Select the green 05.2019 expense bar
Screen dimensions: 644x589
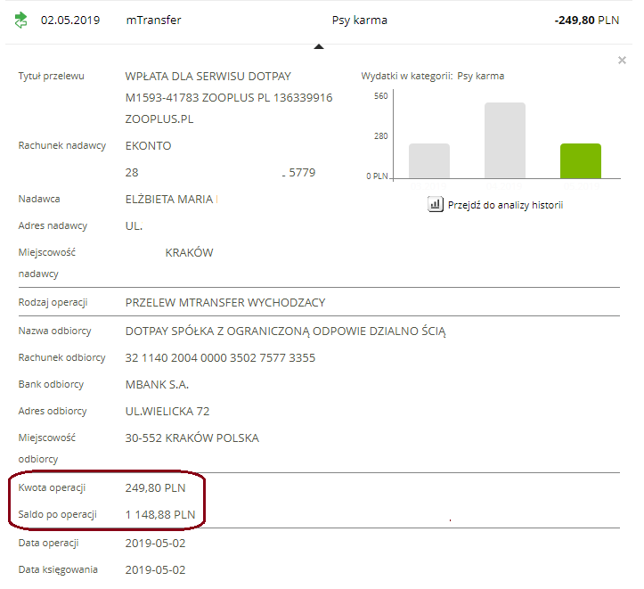(581, 160)
